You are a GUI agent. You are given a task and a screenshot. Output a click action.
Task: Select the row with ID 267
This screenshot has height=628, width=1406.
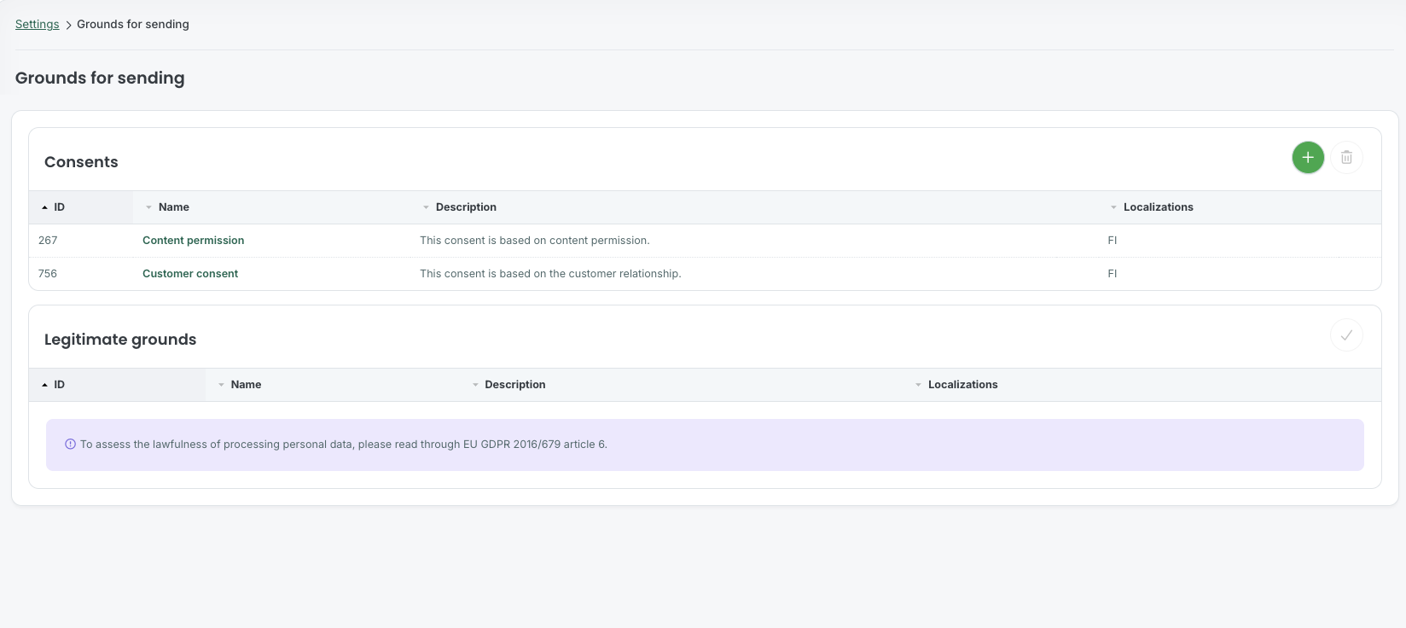coord(705,241)
